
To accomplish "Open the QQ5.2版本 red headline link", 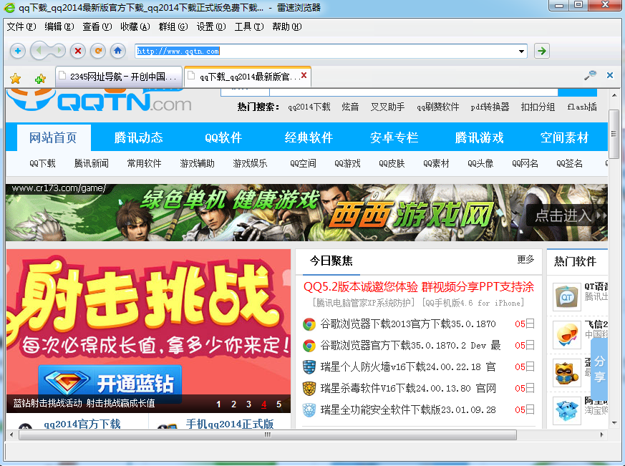I will pos(419,286).
